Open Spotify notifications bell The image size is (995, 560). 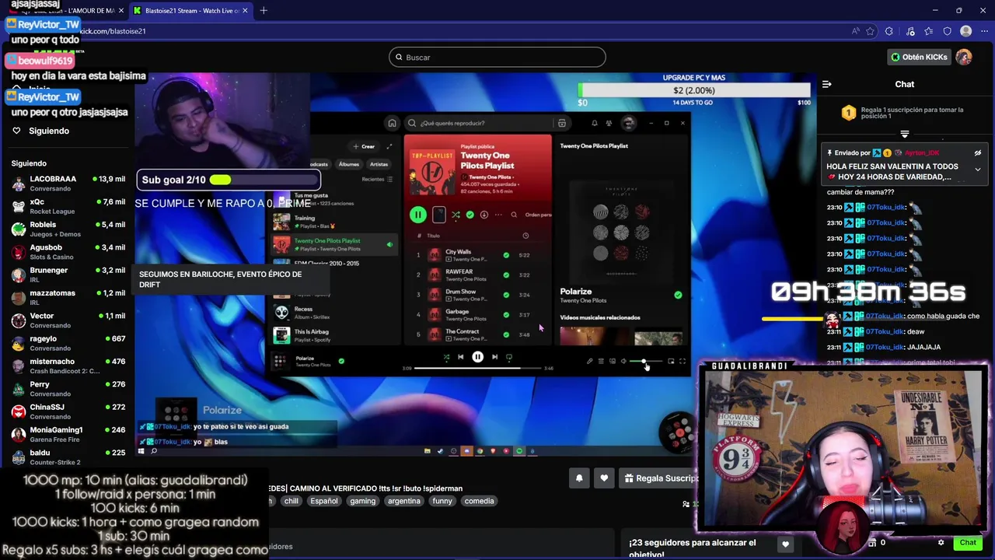click(x=595, y=123)
